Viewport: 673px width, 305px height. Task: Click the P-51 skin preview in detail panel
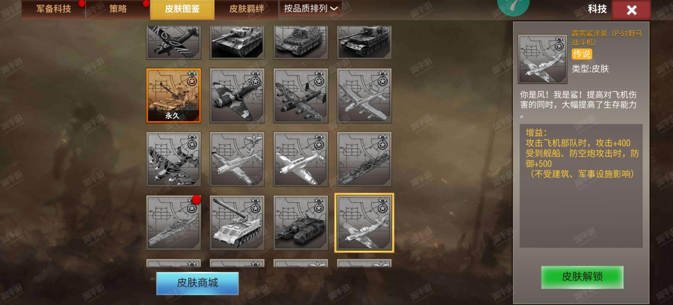pos(543,59)
